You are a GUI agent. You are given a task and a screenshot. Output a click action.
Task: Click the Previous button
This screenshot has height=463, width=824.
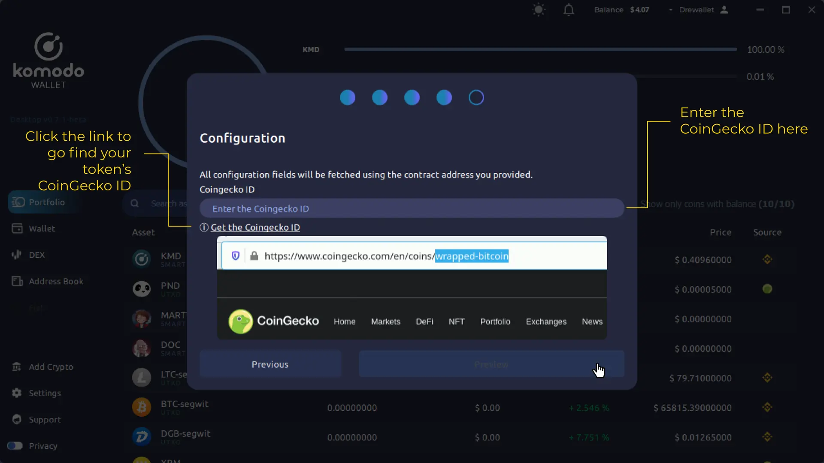click(x=270, y=365)
